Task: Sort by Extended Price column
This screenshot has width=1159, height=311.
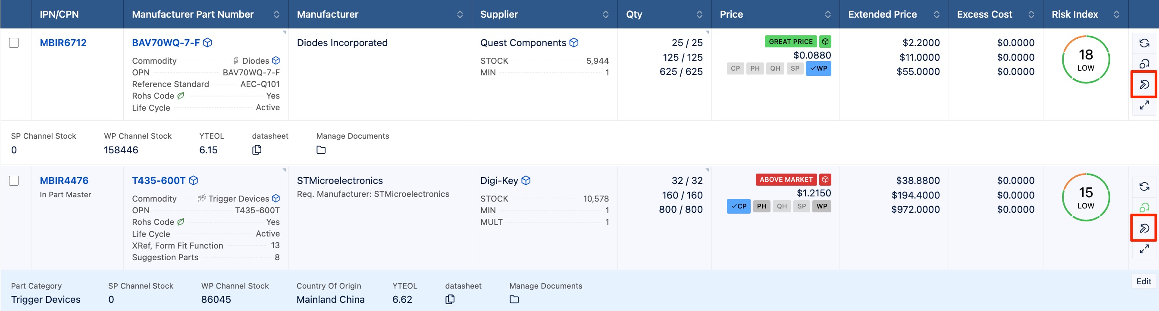Action: pos(937,14)
